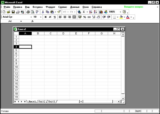Image resolution: width=160 pixels, height=114 pixels.
Task: Open the Данные menu
Action: pos(75,7)
